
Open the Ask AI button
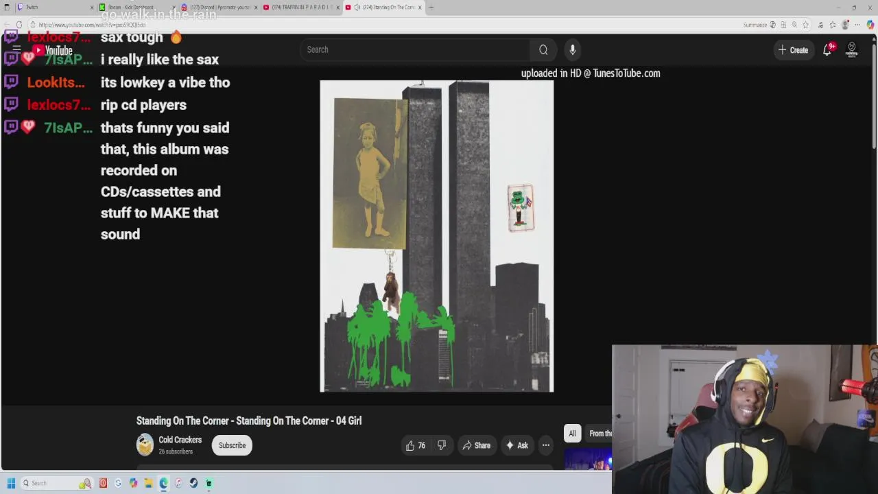[x=517, y=445]
